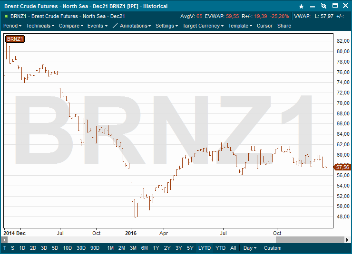Click the unlink window icon

[x=323, y=6]
